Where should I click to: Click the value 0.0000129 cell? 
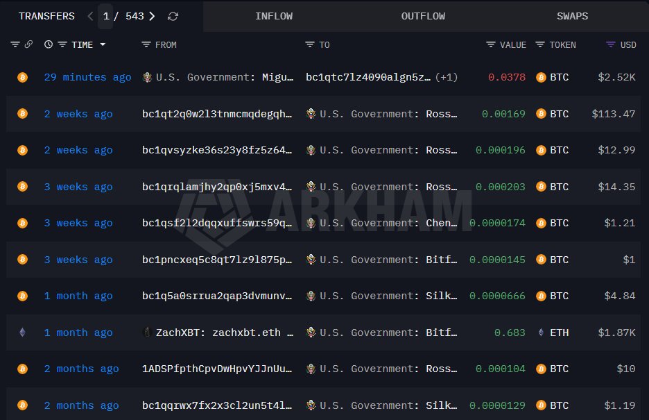pos(497,405)
